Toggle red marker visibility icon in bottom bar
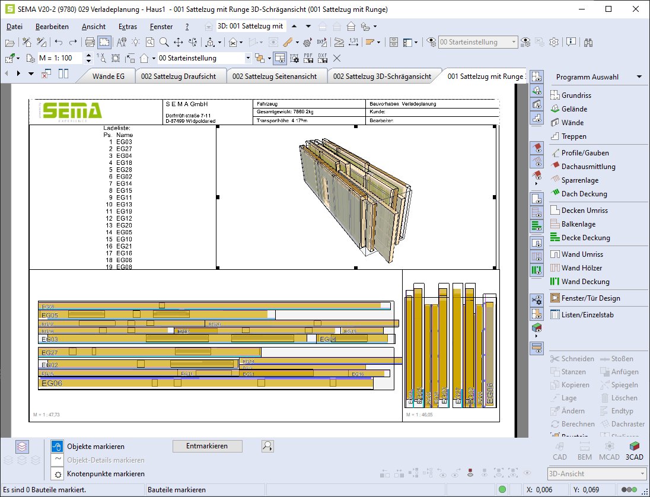650x497 pixels. (x=470, y=473)
